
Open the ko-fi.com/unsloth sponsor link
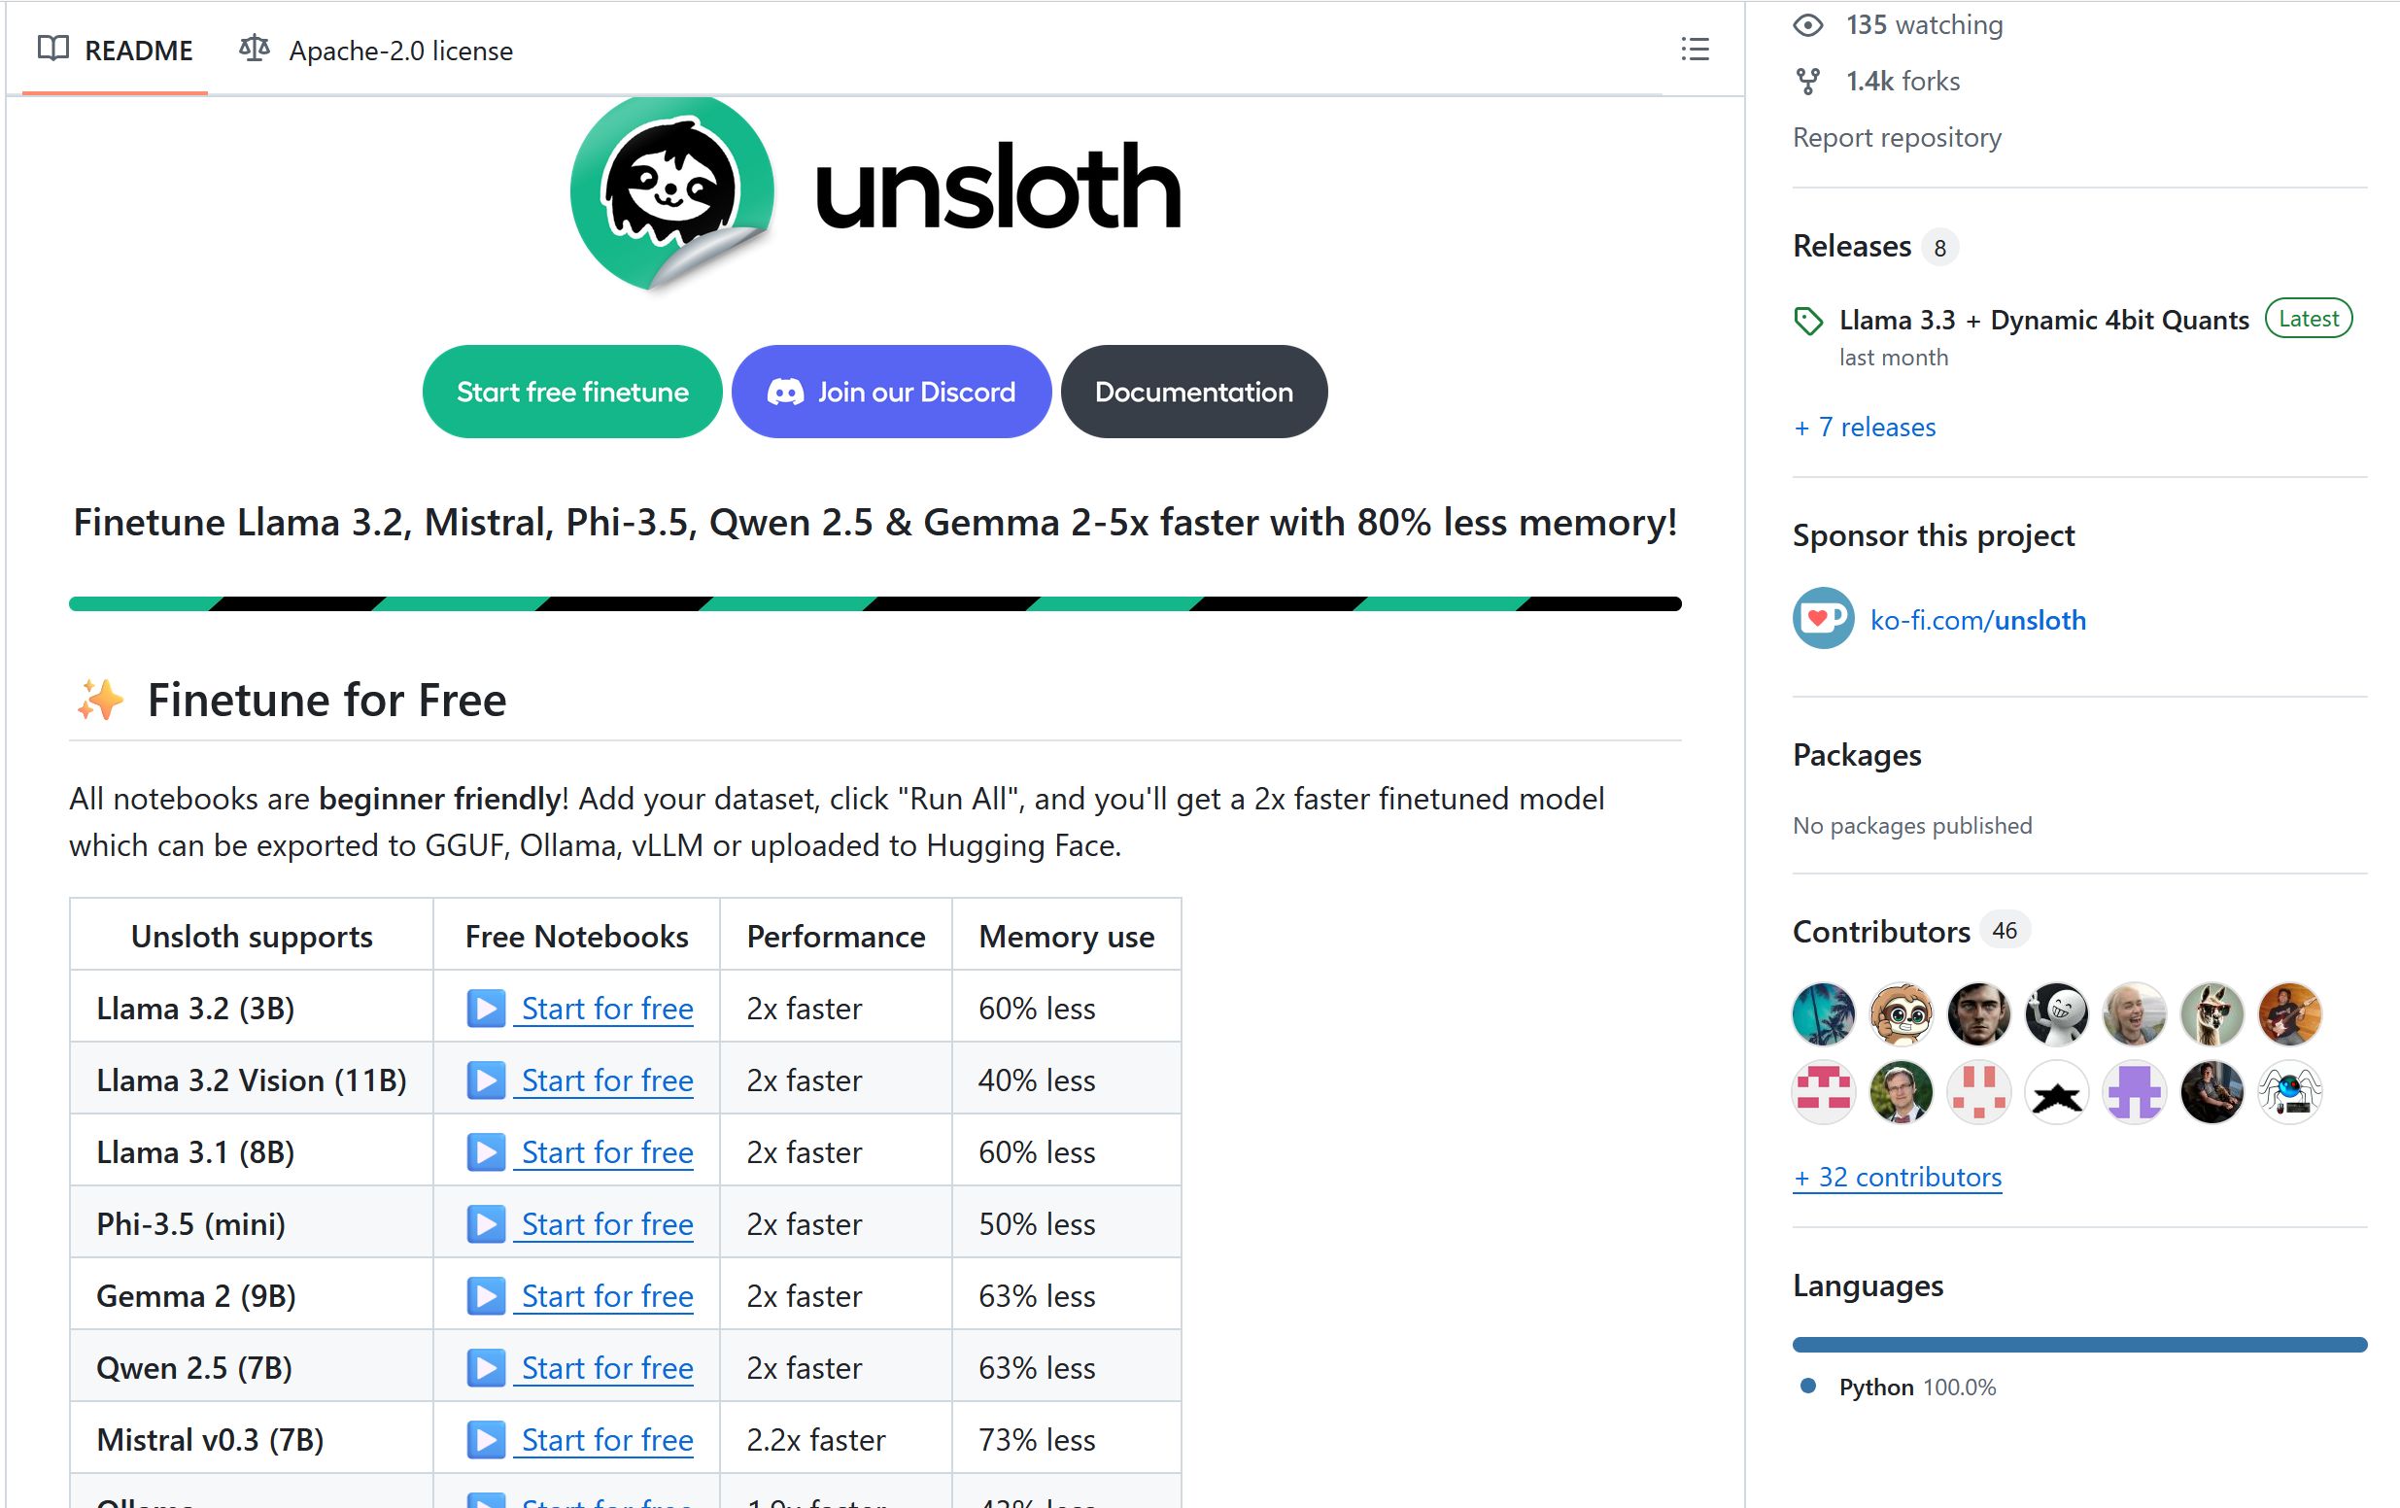point(1977,620)
